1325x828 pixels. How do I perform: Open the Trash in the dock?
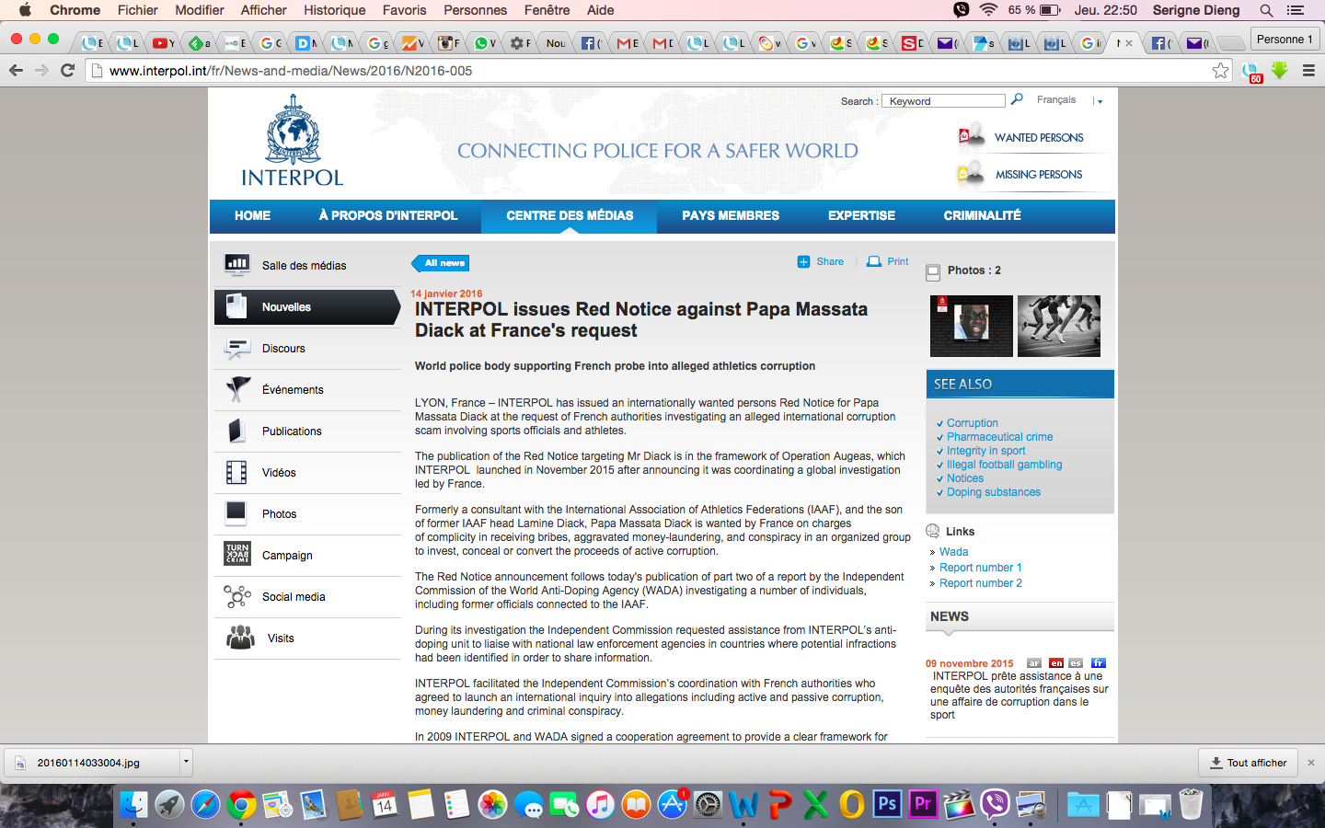[1191, 804]
